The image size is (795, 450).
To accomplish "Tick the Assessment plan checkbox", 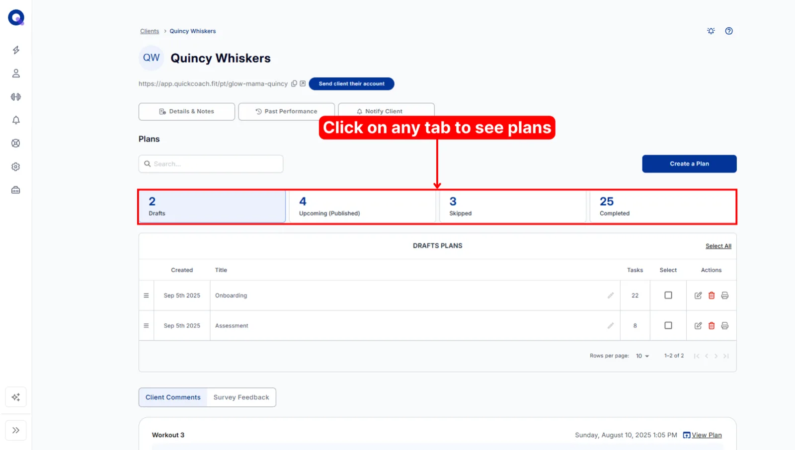I will pos(668,326).
